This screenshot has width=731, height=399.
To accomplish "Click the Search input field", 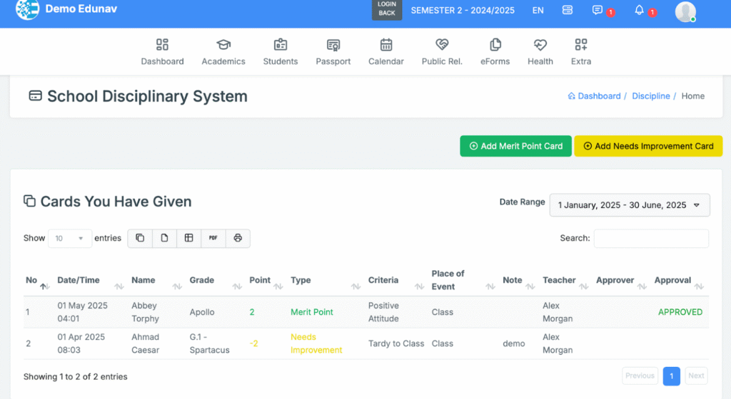I will (x=651, y=238).
